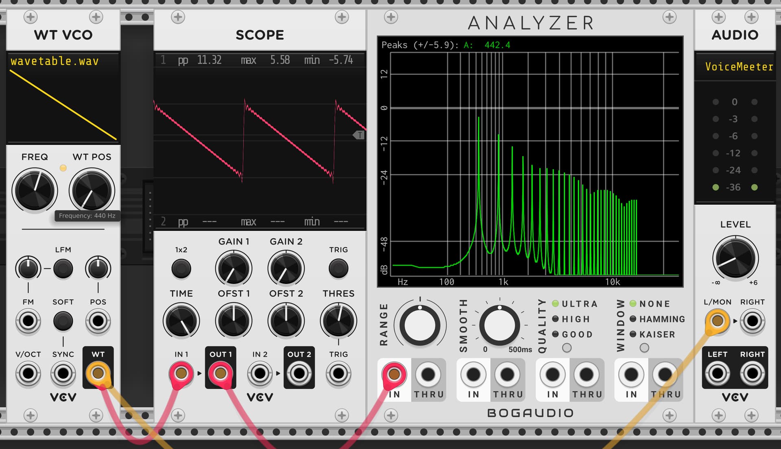Click the FM amount knob on WT VCO

pyautogui.click(x=28, y=268)
